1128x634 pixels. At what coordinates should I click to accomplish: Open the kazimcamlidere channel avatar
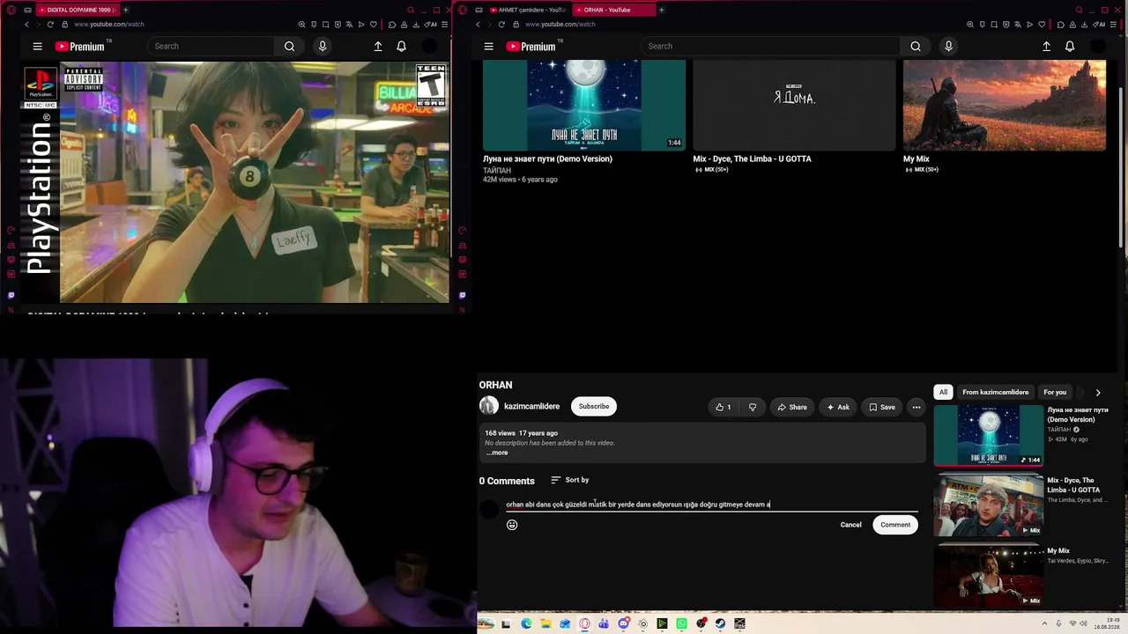[x=489, y=406]
